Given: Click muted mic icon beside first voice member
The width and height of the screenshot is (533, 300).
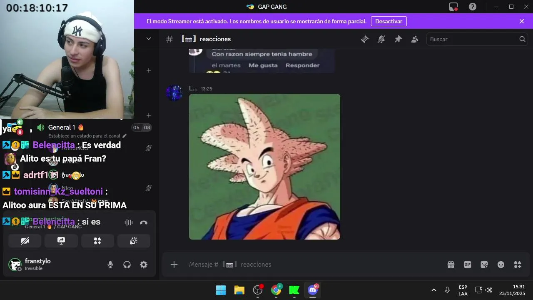Looking at the screenshot, I should point(149,148).
